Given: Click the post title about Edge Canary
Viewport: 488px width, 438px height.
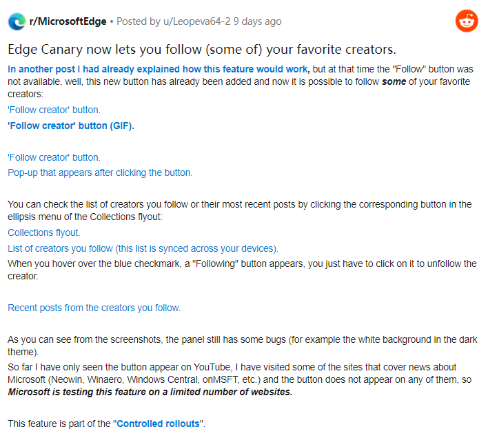Looking at the screenshot, I should tap(201, 50).
